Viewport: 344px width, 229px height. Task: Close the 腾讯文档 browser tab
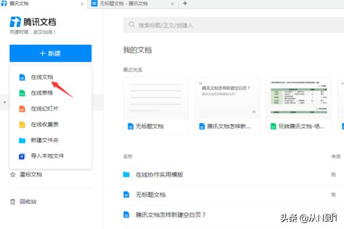[x=82, y=4]
